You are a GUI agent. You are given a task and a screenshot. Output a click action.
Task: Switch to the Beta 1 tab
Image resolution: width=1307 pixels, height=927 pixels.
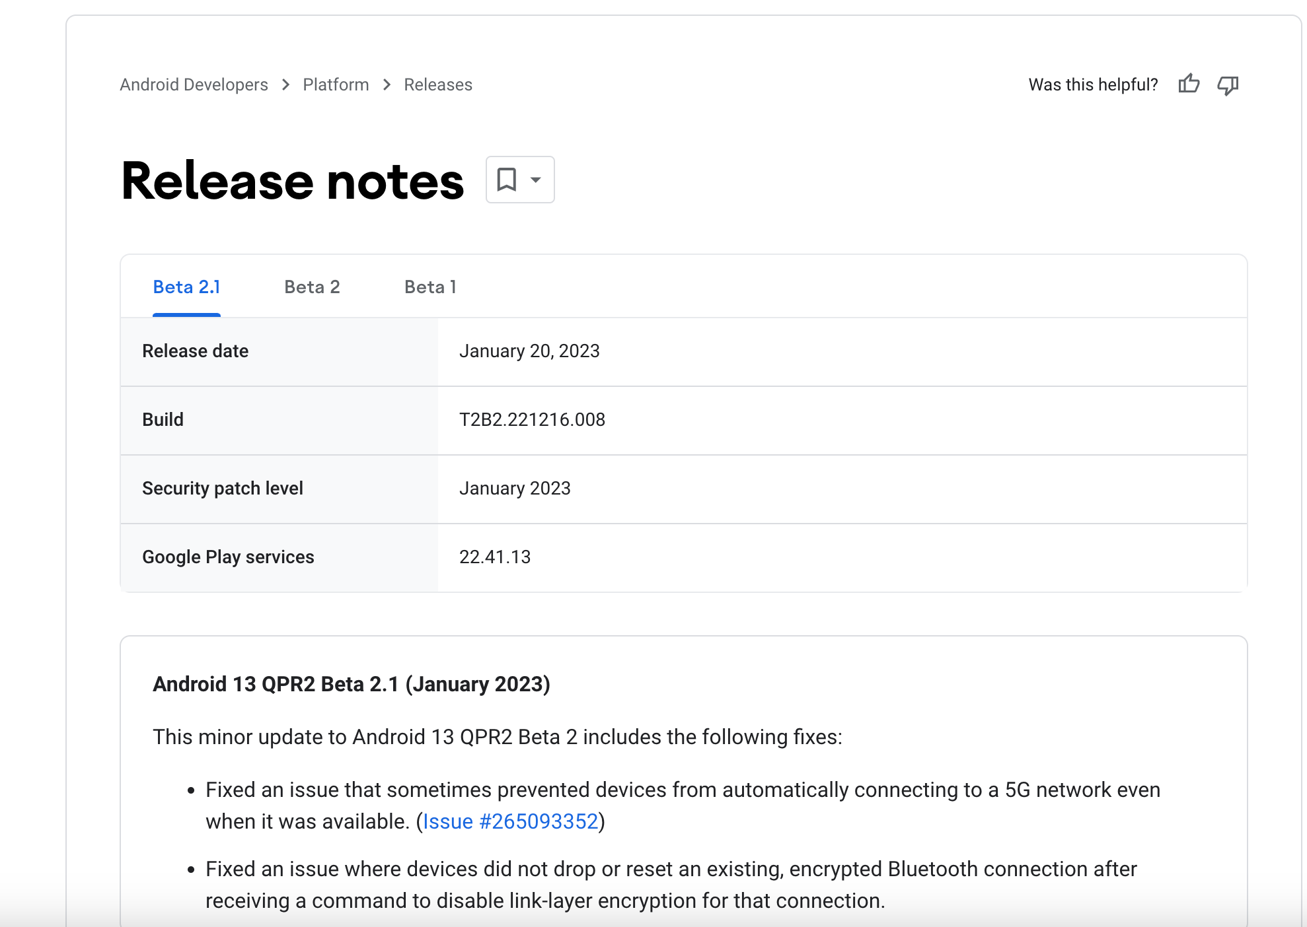[430, 287]
